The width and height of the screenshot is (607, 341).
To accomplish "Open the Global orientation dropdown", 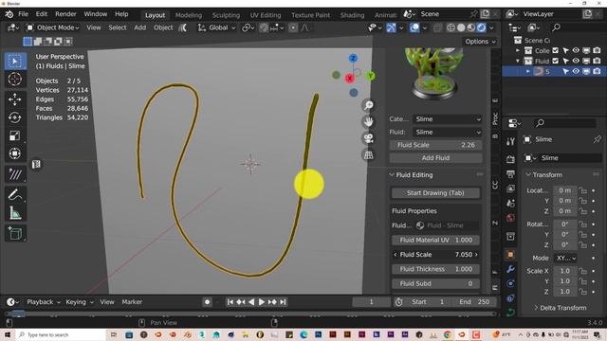I will pos(217,27).
